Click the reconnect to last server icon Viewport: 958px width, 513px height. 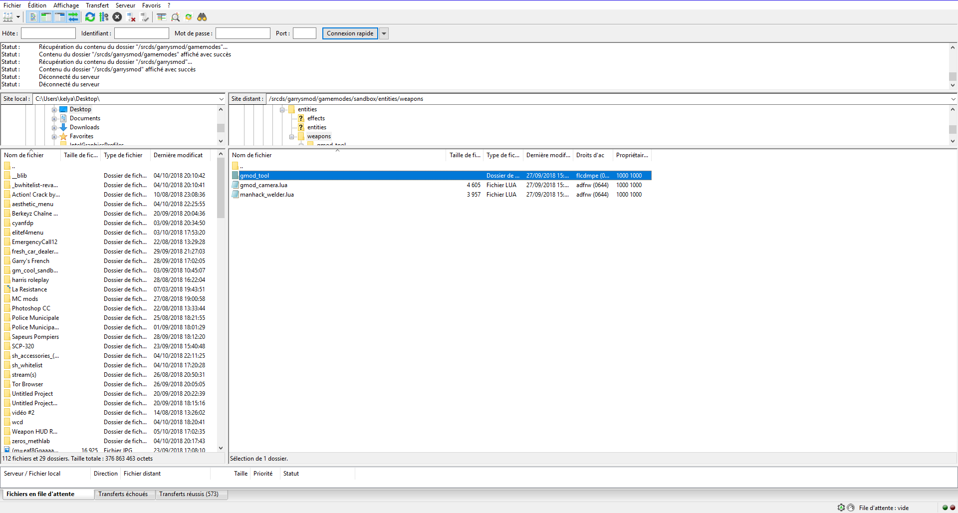[145, 17]
